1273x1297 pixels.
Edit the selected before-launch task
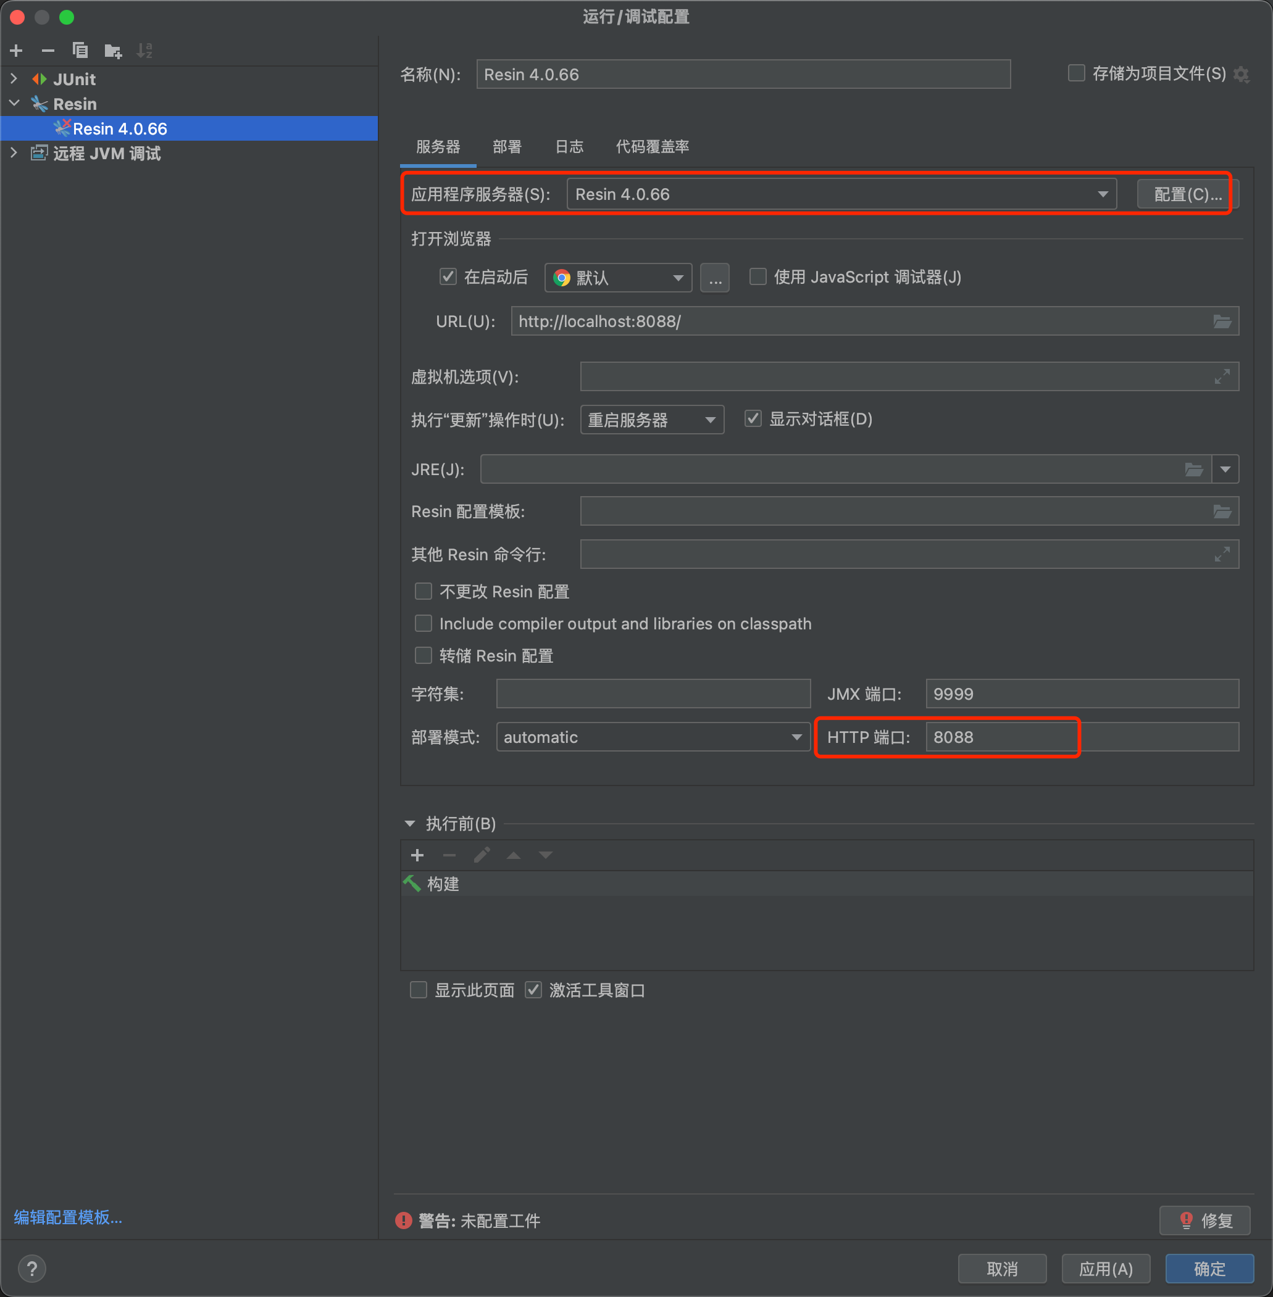click(482, 855)
